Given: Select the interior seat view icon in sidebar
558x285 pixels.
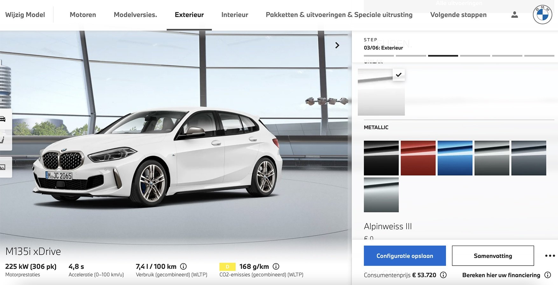Looking at the screenshot, I should pyautogui.click(x=3, y=140).
